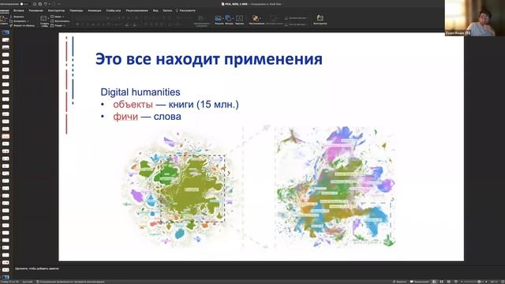The height and width of the screenshot is (284, 505).
Task: Switch to Slide Sorter view icon
Action: coord(442,282)
